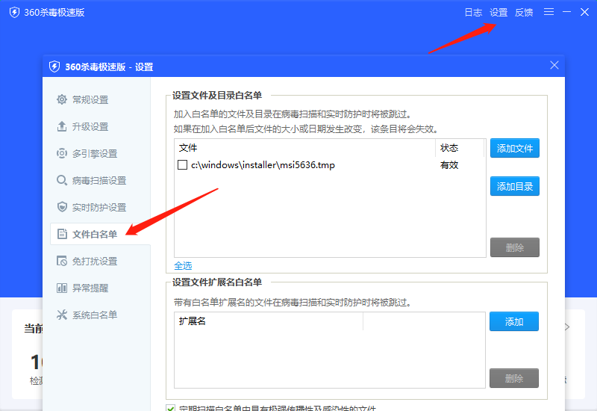Switch to 异常提醒 settings

pos(90,288)
